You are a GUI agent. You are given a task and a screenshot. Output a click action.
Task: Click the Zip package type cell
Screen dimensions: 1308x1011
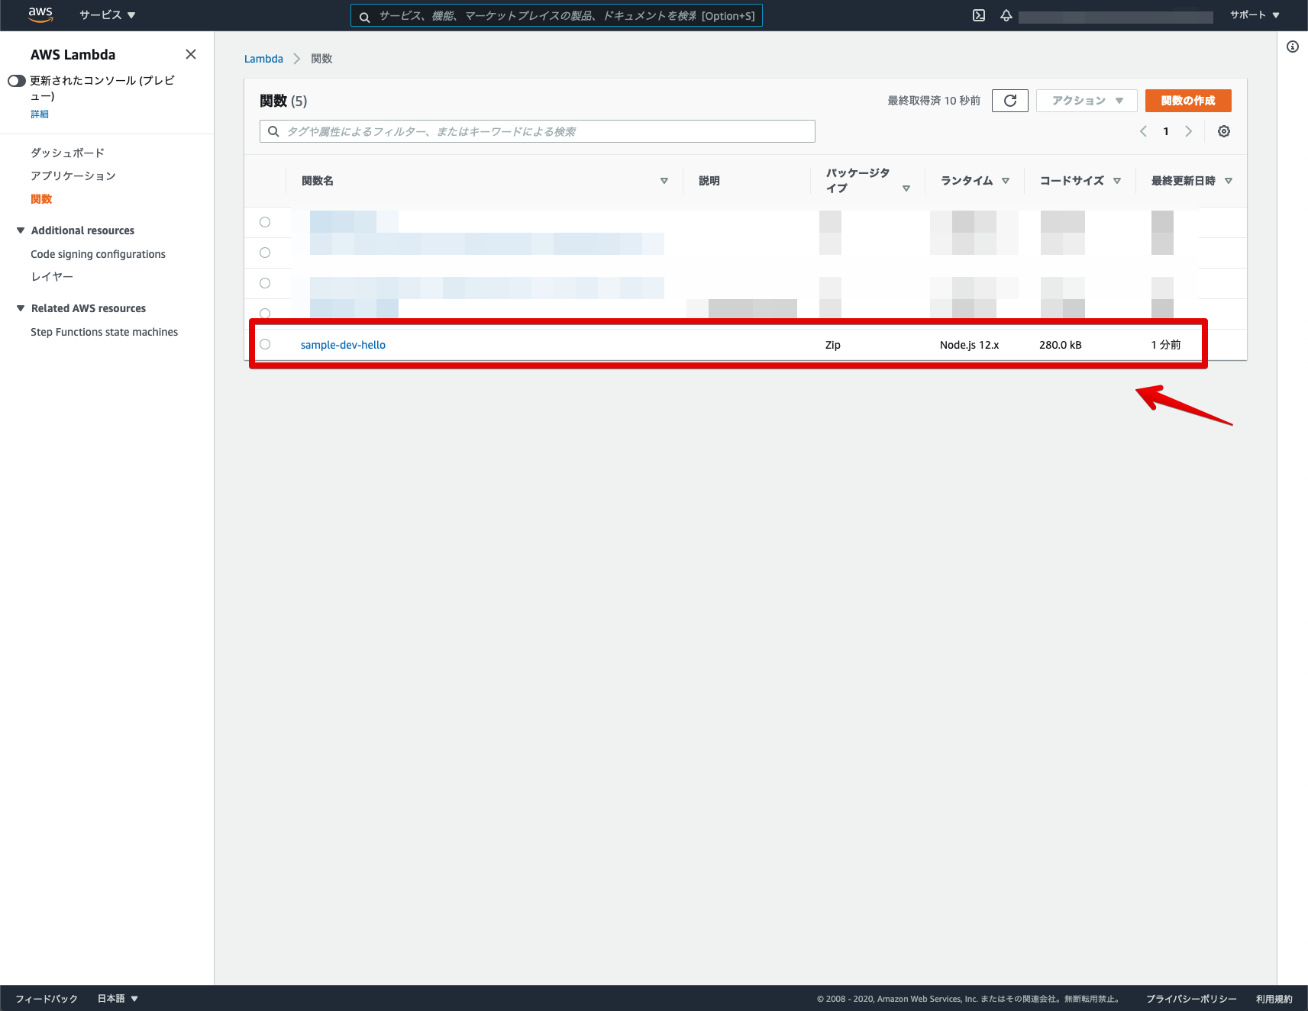[x=833, y=345]
